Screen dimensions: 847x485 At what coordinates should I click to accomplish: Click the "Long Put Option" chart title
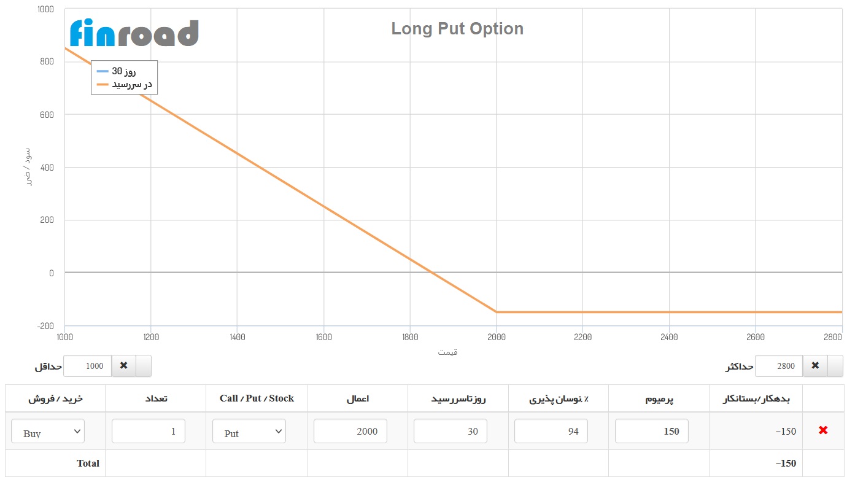(x=457, y=29)
